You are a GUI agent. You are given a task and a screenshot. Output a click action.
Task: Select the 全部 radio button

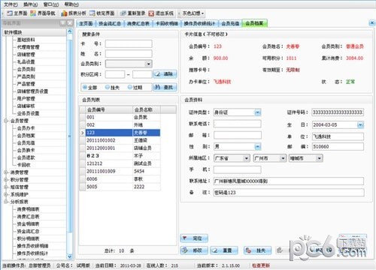pos(85,87)
